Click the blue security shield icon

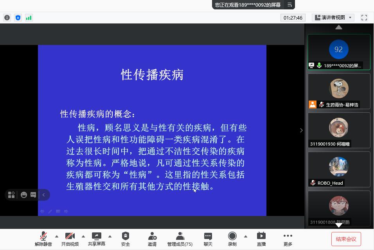tap(18, 18)
